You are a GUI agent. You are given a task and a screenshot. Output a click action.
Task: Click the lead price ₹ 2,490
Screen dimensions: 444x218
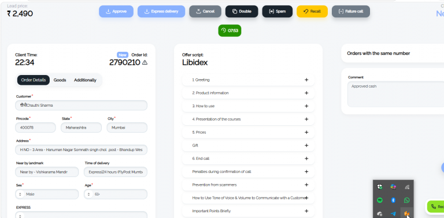coord(20,13)
